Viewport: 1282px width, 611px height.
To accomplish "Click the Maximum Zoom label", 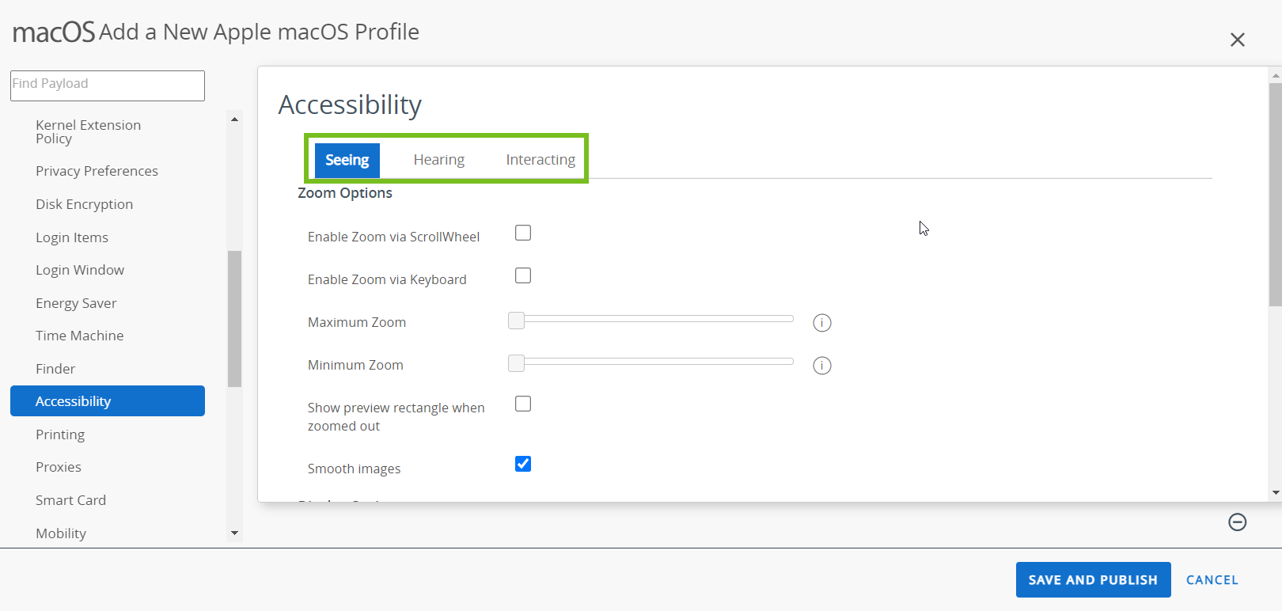I will coord(357,322).
